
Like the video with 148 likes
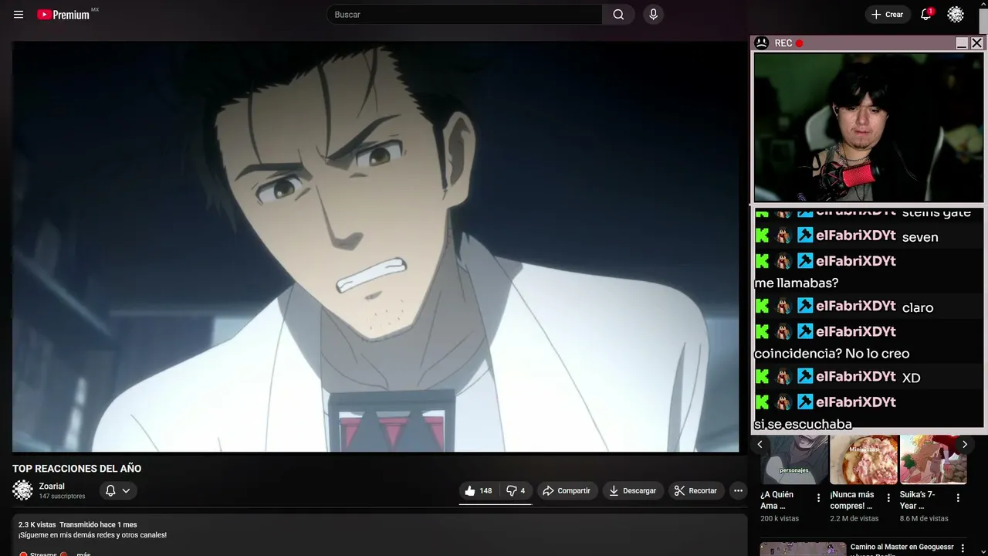click(479, 490)
